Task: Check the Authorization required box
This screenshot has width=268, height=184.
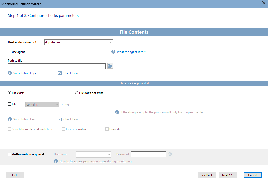Action: 10,154
